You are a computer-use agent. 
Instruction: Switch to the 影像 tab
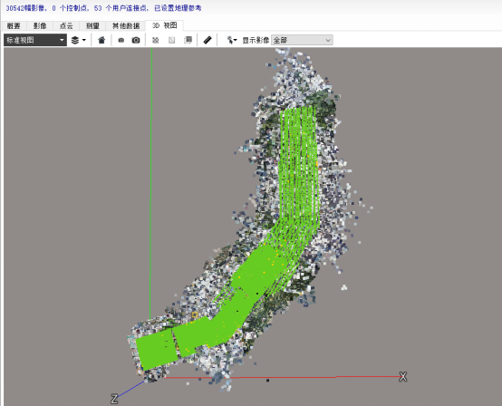pos(40,25)
